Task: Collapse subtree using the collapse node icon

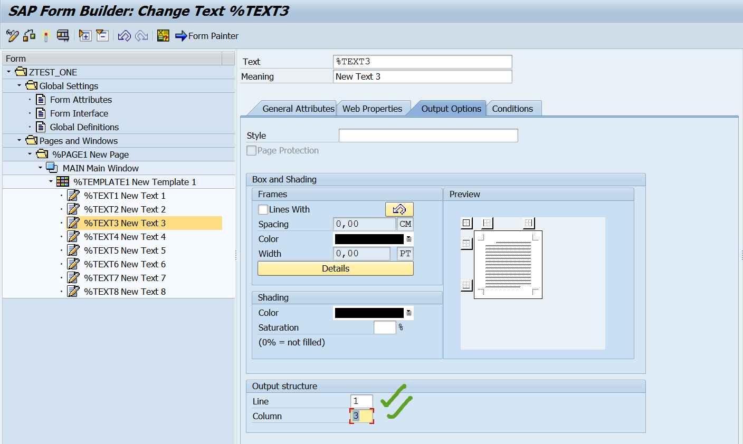Action: click(x=102, y=36)
